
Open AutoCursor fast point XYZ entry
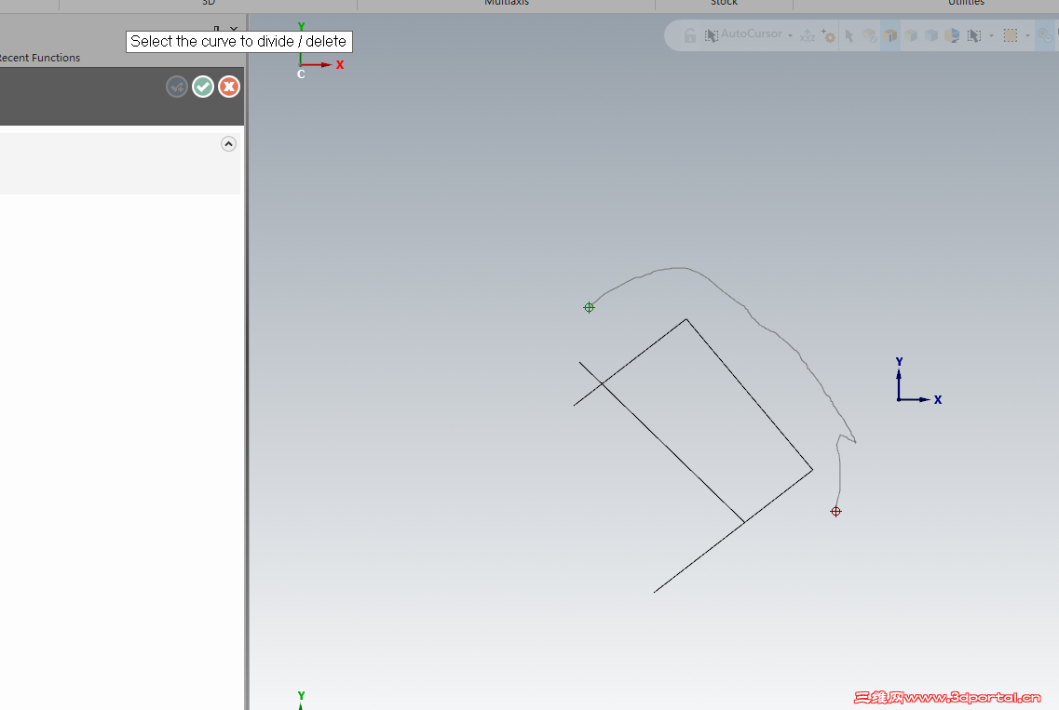click(808, 35)
